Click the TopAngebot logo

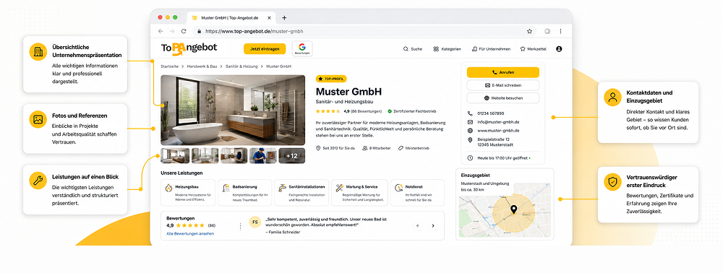(189, 48)
